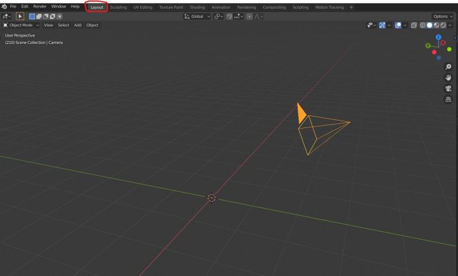Click the Blender logo menu icon
458x276 pixels.
[4, 6]
